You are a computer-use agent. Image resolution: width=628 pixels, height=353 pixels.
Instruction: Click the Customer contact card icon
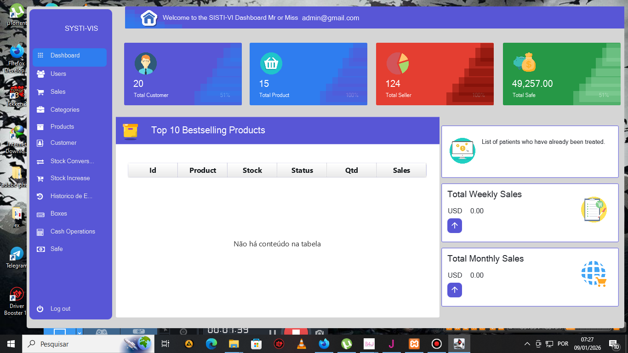40,143
